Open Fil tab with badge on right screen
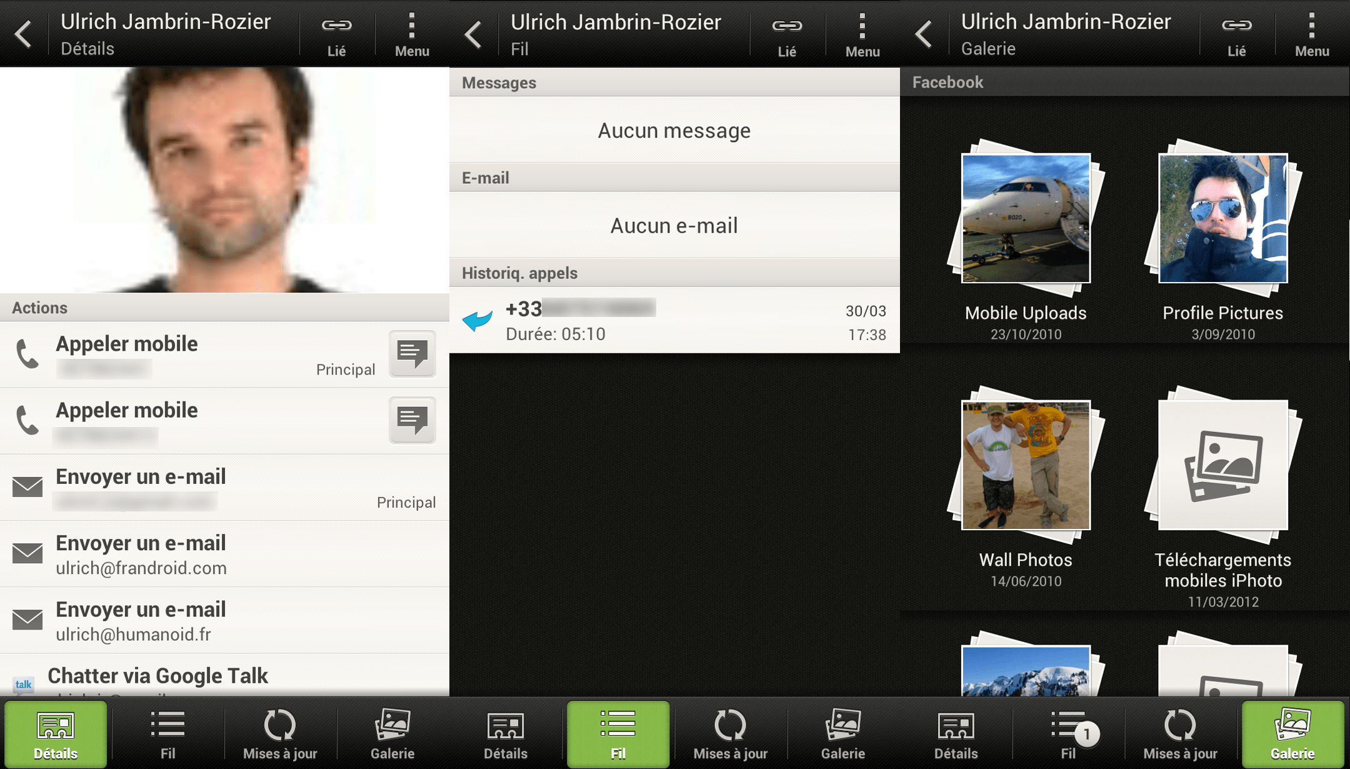The image size is (1350, 769). (x=1068, y=734)
